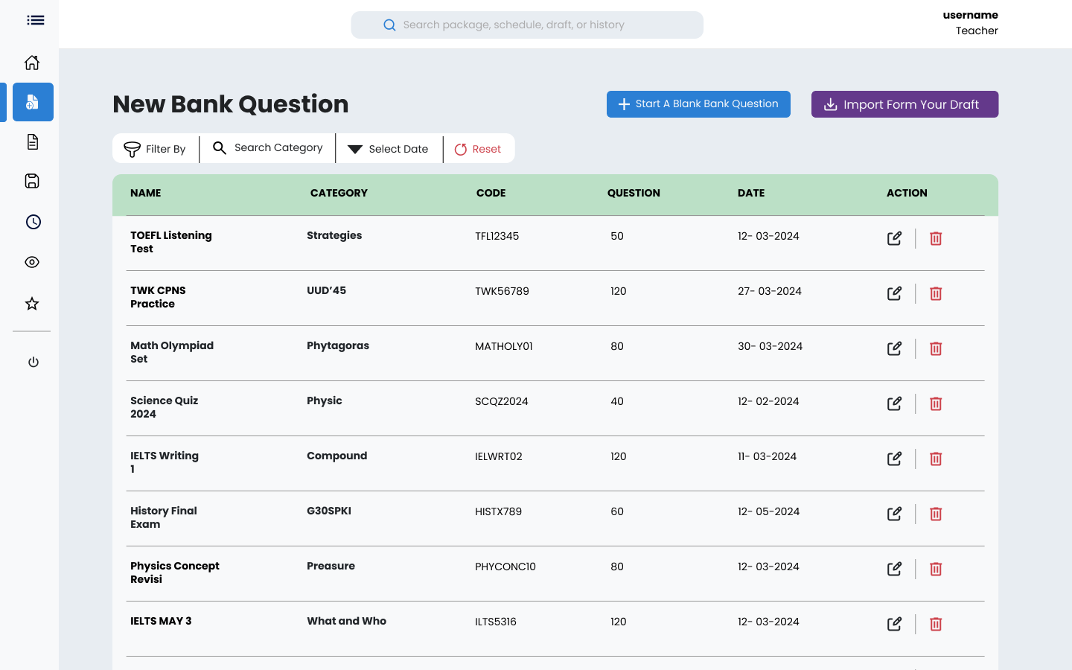Viewport: 1072px width, 670px height.
Task: Delete the TWK CPNS Practice row
Action: [936, 293]
